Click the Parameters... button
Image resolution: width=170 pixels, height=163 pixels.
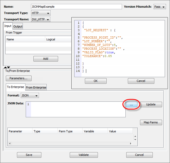coord(19,78)
